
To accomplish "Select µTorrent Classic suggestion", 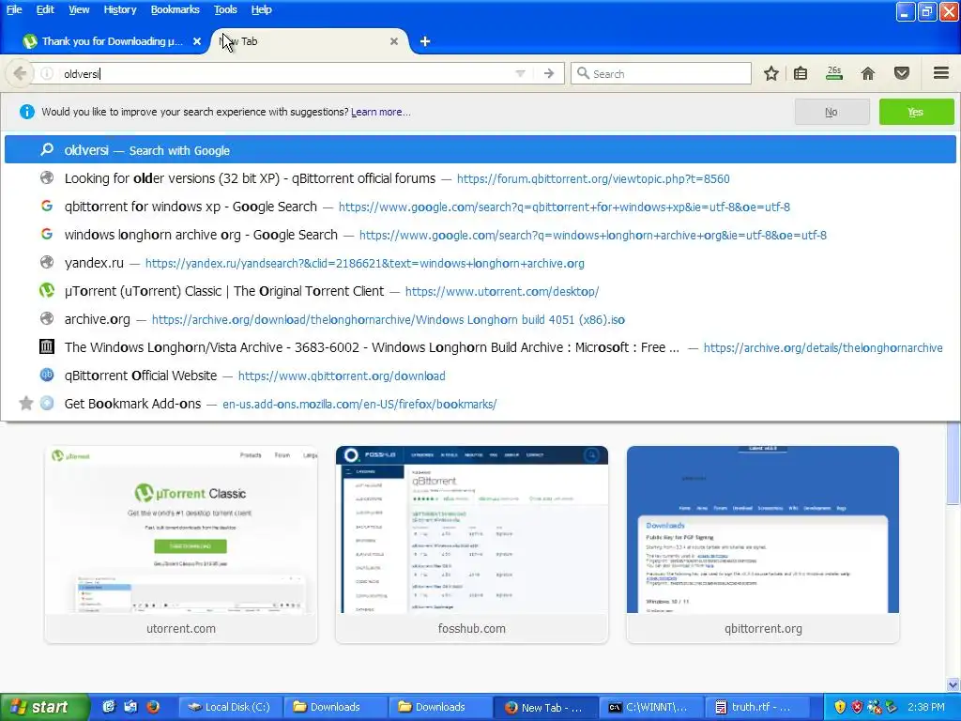I will tap(480, 291).
